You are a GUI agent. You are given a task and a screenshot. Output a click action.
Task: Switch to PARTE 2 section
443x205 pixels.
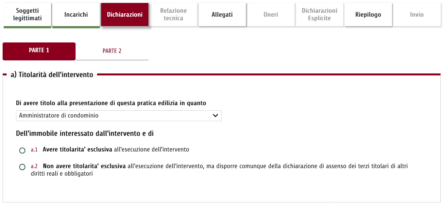pos(112,51)
